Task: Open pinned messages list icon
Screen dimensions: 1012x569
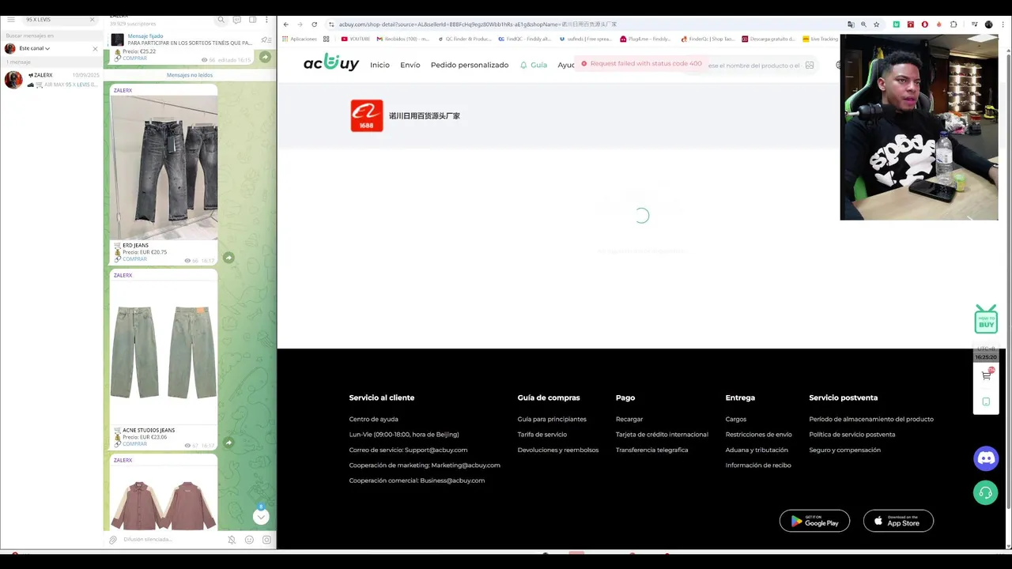Action: 266,40
